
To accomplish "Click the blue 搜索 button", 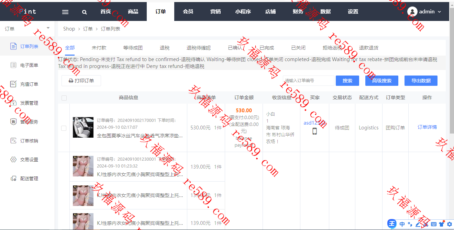I will 347,81.
